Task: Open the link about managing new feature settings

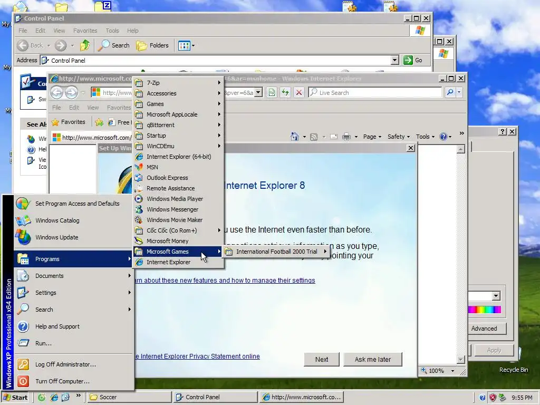Action: pos(225,281)
